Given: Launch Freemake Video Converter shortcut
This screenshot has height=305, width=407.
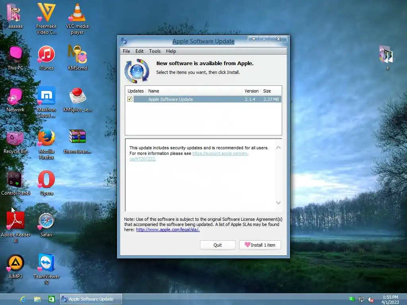Looking at the screenshot, I should pyautogui.click(x=46, y=19).
